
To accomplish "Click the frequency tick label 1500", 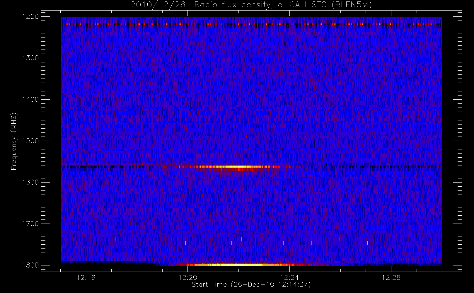I will tap(30, 141).
